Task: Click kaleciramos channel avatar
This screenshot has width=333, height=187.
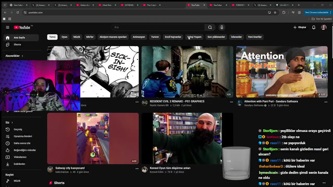Action: pos(50,170)
